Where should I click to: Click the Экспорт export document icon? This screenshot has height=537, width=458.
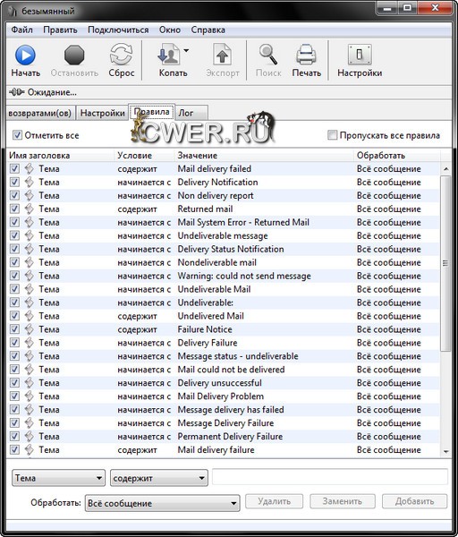pos(223,54)
